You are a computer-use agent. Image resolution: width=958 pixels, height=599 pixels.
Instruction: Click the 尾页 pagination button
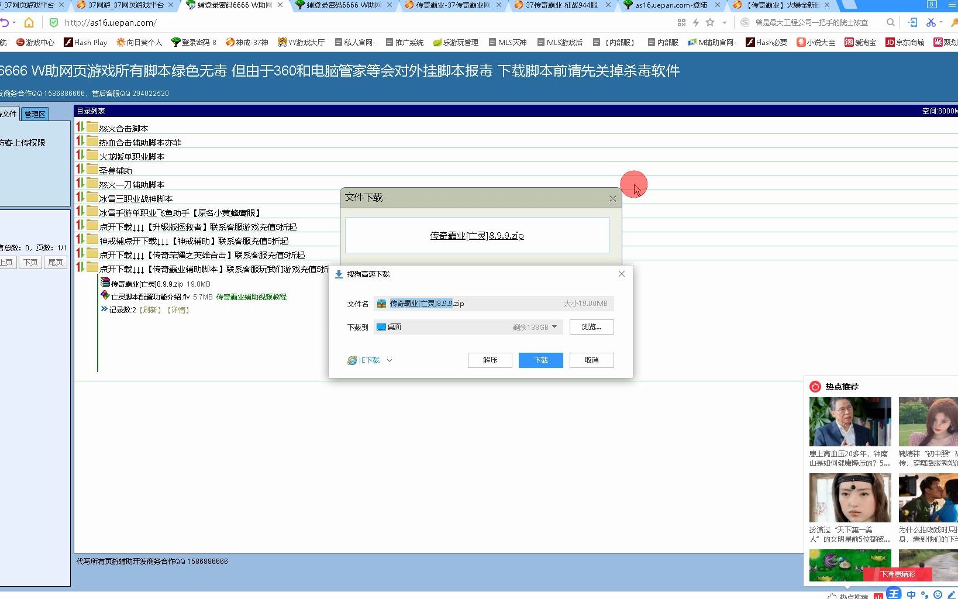[56, 263]
